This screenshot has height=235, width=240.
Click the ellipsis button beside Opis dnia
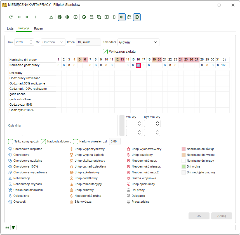122,125
